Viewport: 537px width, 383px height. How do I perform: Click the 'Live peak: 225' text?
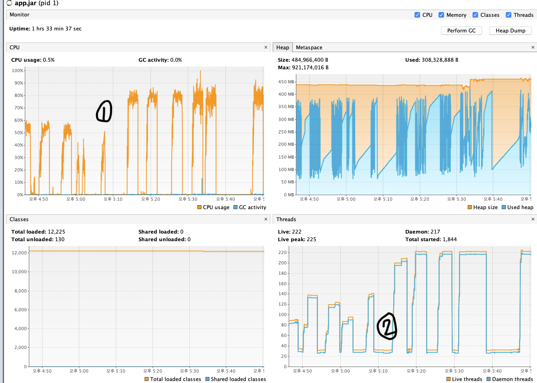click(297, 240)
